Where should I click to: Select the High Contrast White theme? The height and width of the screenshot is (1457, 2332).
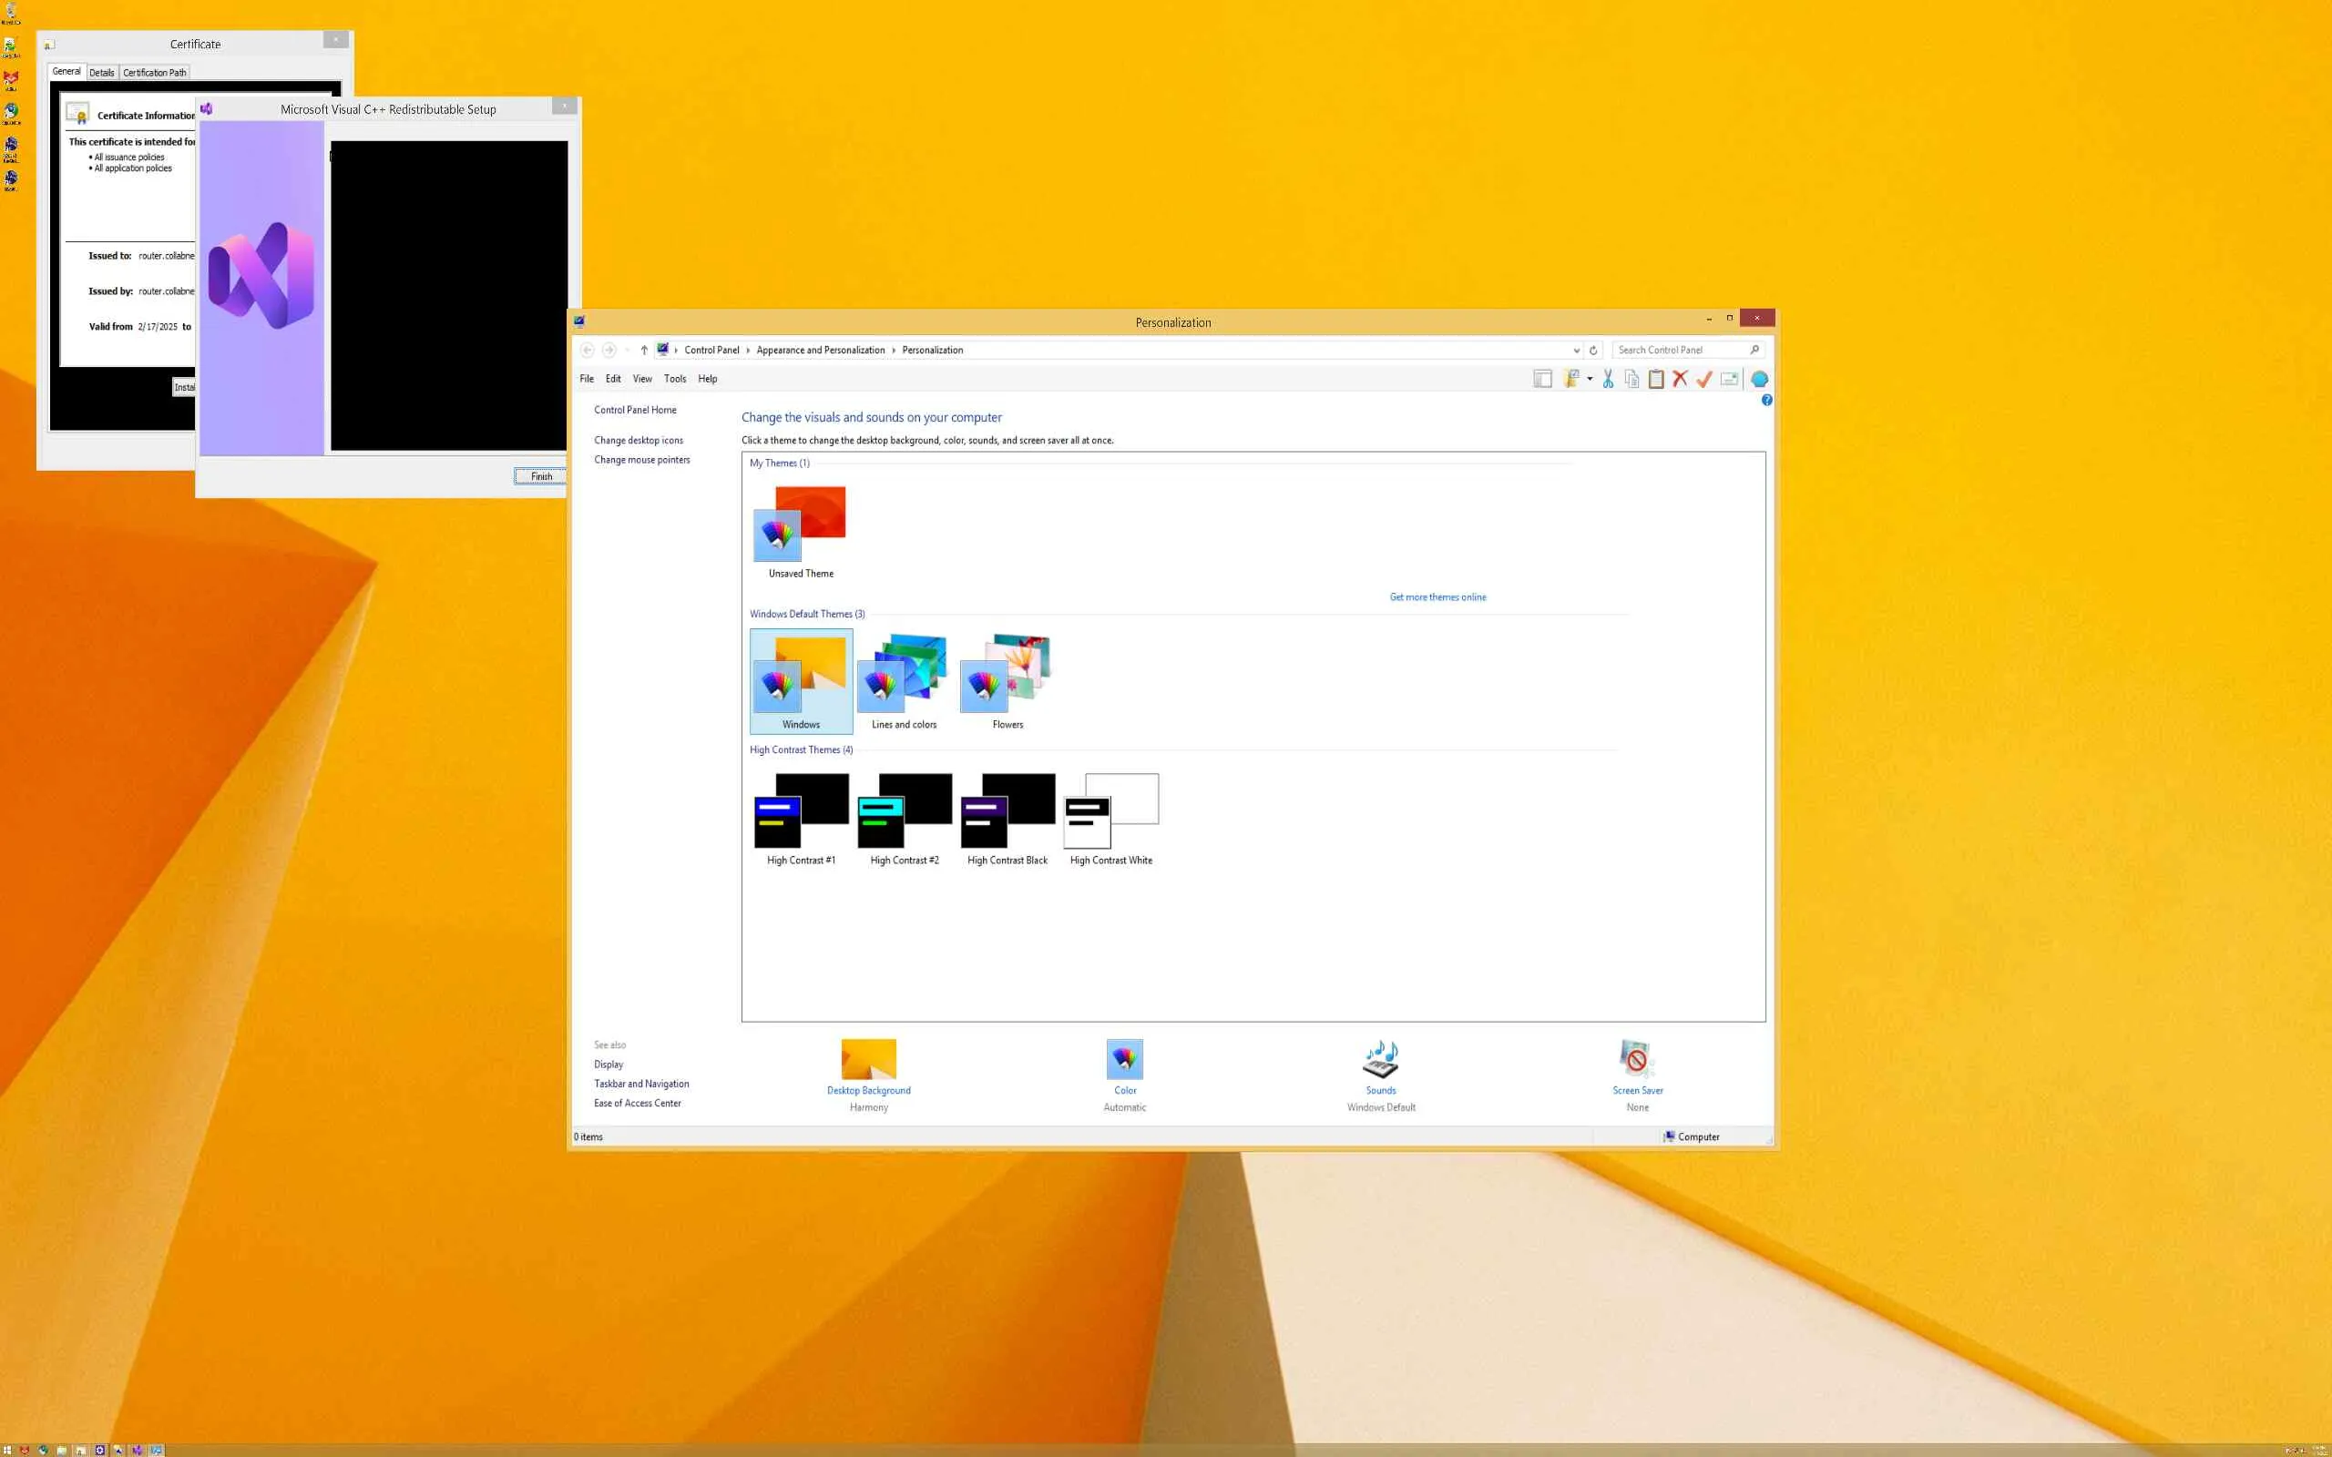point(1111,817)
